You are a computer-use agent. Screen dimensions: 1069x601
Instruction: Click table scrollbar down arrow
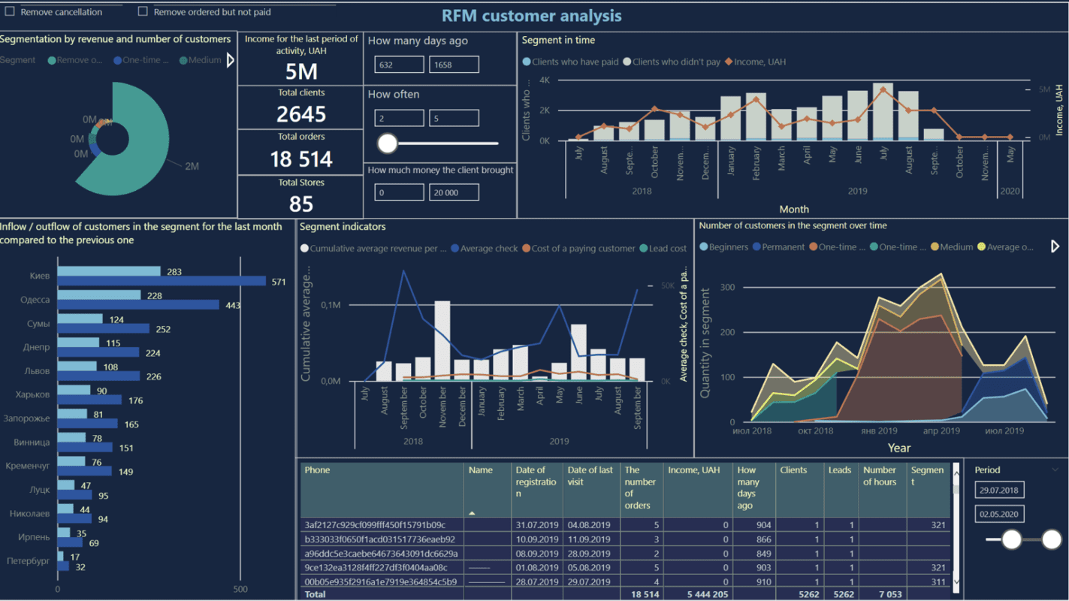click(x=956, y=581)
